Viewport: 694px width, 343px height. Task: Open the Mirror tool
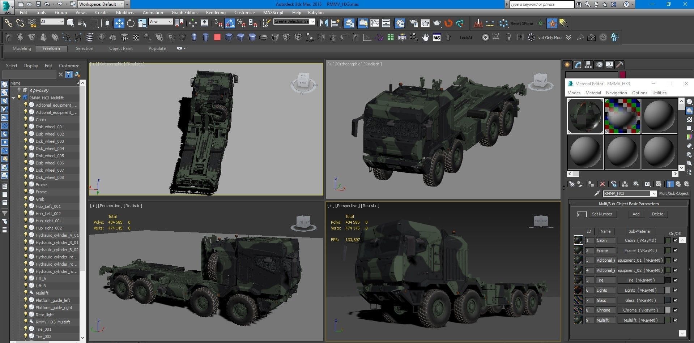(x=324, y=23)
